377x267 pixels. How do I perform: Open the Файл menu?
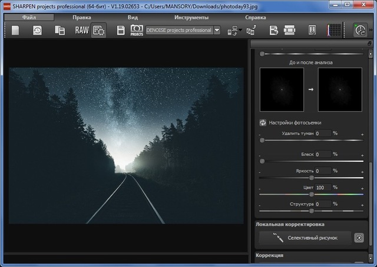29,18
